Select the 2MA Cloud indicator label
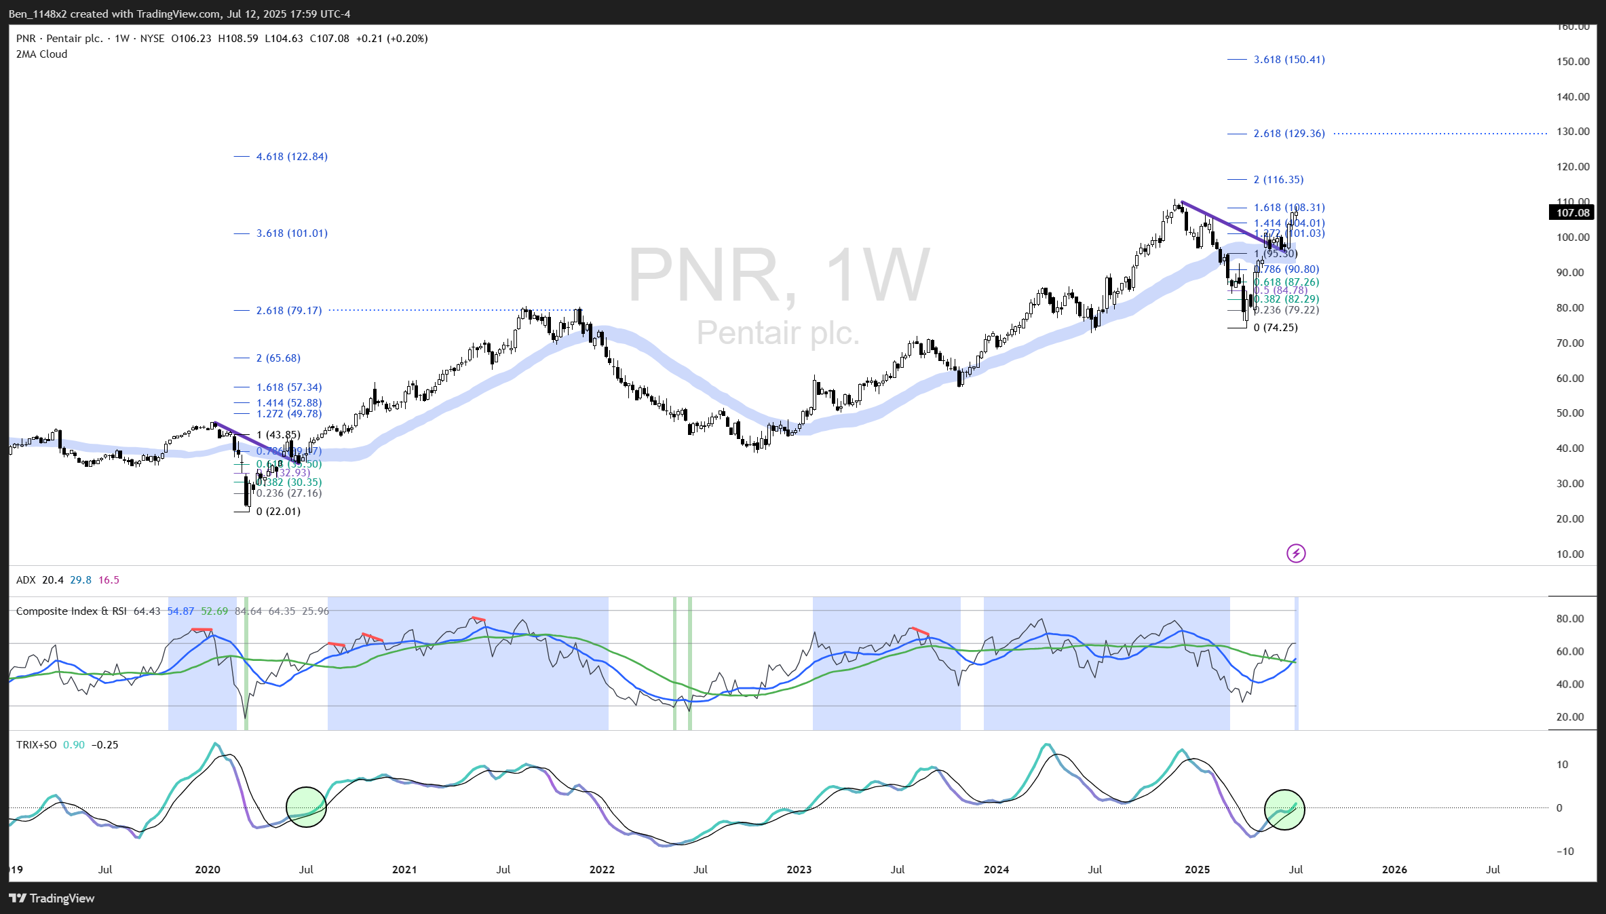1606x914 pixels. [x=42, y=54]
